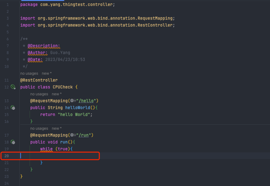Click the @Description tag in the comment

44,46
